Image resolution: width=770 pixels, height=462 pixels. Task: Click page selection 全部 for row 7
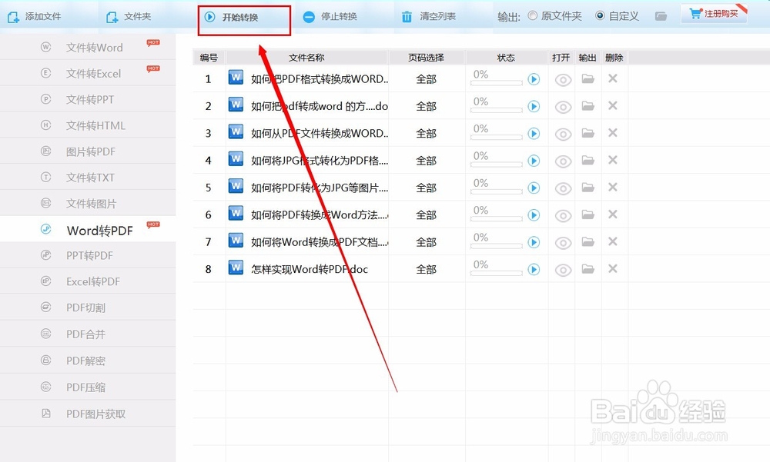point(427,242)
